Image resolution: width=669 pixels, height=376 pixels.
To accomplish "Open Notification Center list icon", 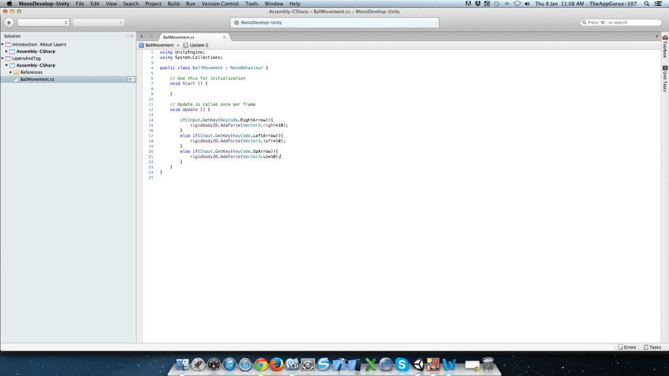I will (x=658, y=4).
